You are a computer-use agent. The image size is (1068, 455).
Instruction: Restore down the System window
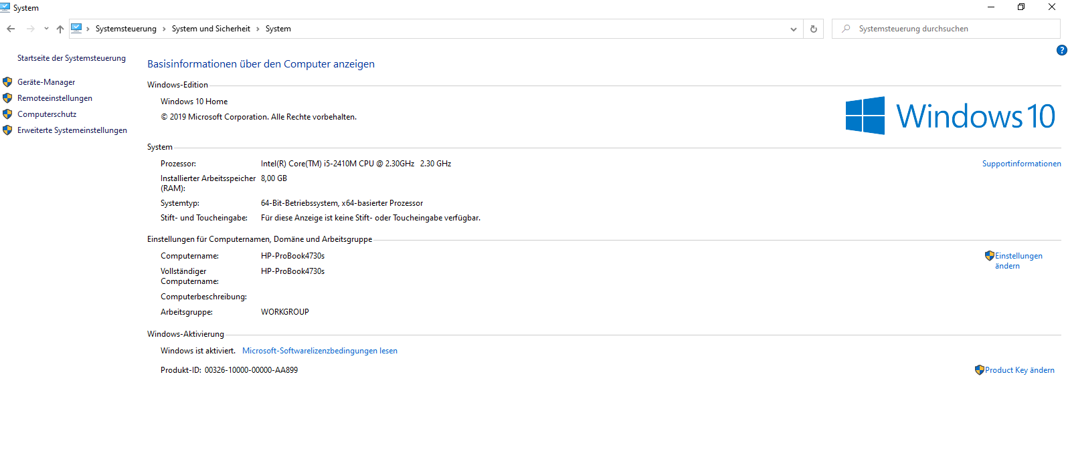1021,7
